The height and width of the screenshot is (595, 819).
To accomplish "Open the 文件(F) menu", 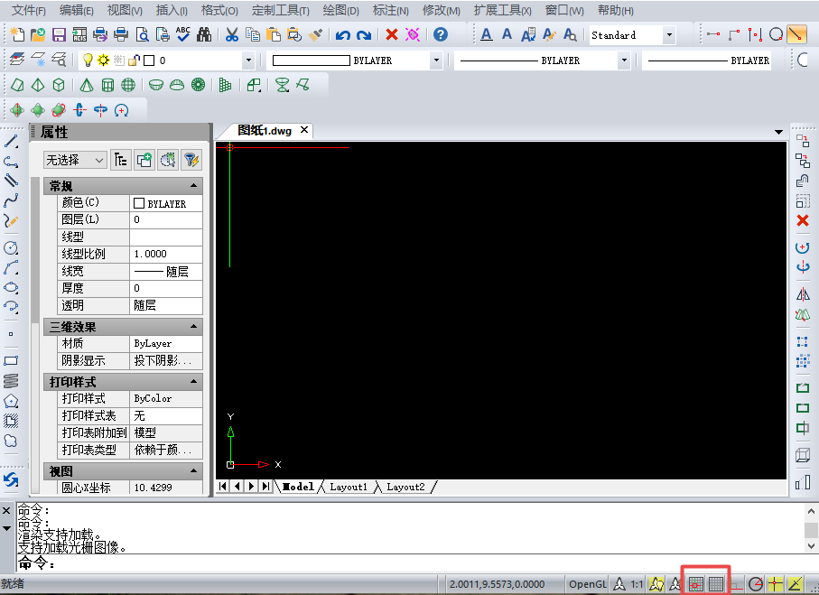I will [x=29, y=11].
